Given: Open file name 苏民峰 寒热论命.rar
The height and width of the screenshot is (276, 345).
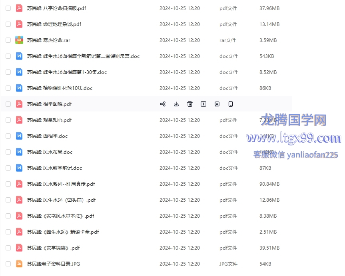Looking at the screenshot, I should [49, 40].
